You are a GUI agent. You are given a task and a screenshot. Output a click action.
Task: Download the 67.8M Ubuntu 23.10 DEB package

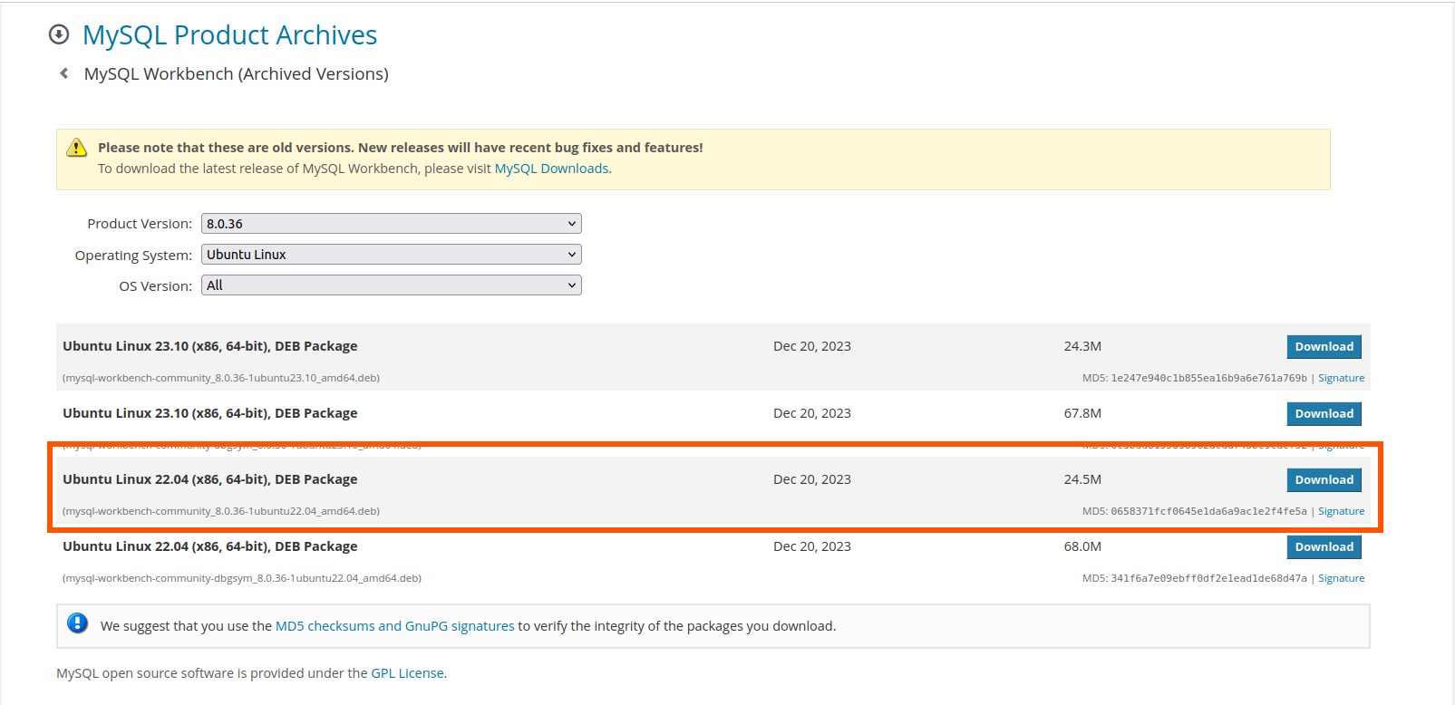(x=1324, y=413)
